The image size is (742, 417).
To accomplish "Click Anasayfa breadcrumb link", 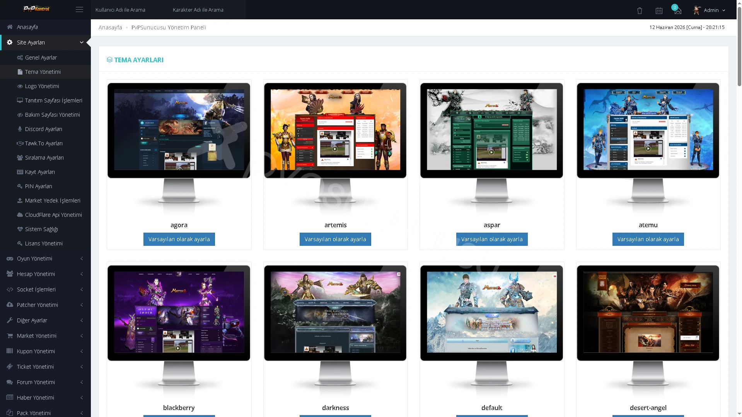I will 110,27.
